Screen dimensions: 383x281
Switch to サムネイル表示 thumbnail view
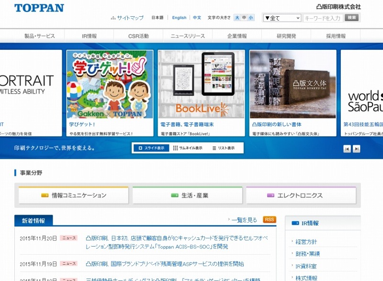pos(188,148)
